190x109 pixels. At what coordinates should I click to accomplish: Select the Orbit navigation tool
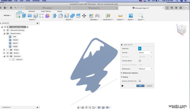coord(78,108)
